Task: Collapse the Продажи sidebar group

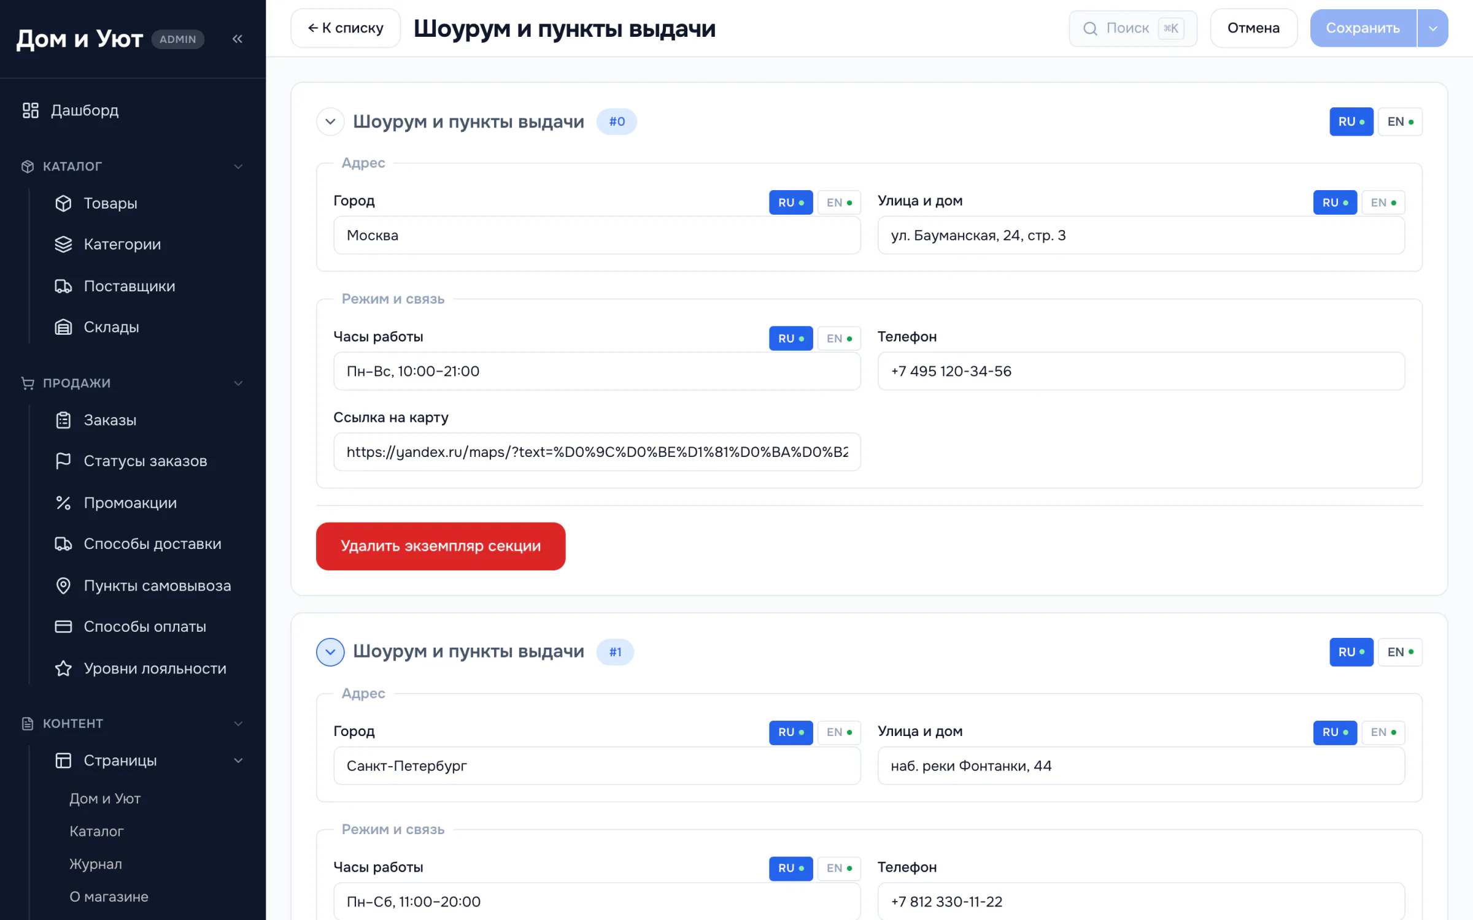Action: 238,383
